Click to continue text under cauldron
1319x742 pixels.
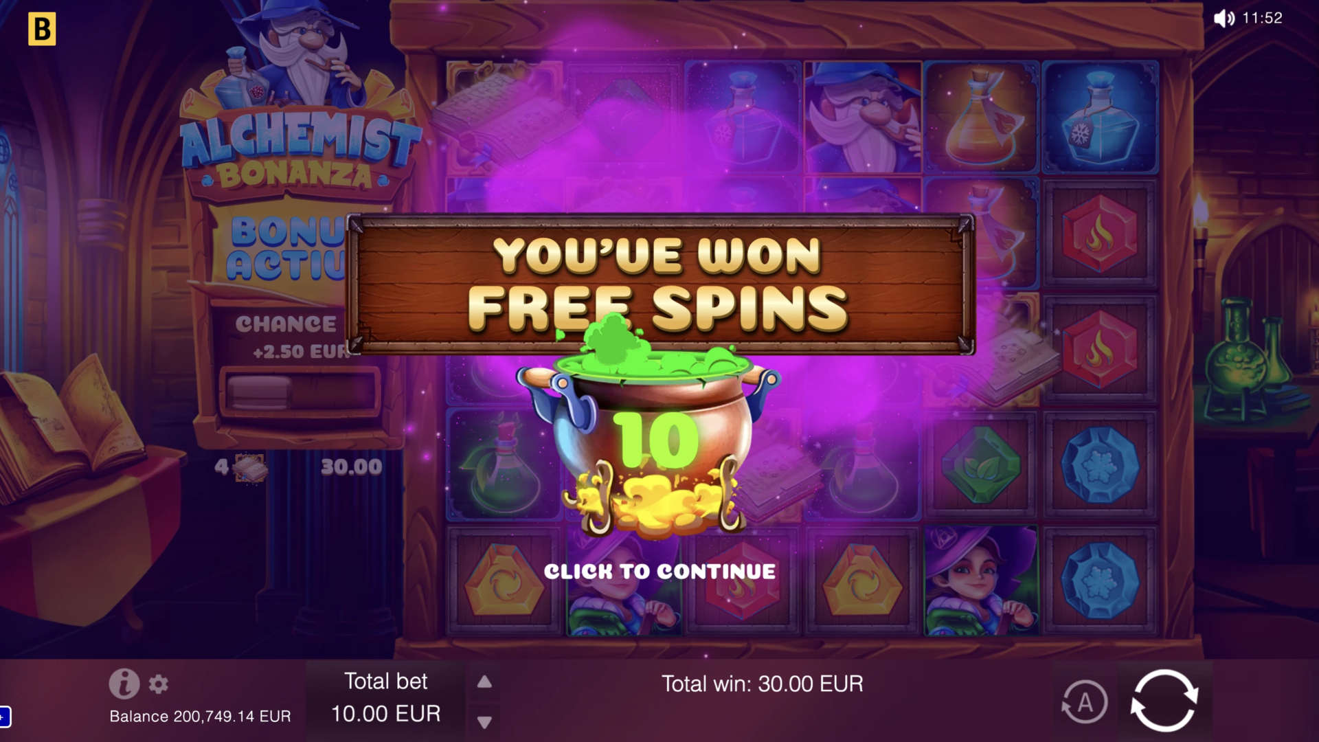click(659, 572)
